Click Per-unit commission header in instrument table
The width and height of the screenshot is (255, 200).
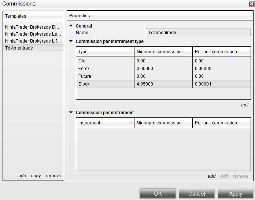pos(222,123)
